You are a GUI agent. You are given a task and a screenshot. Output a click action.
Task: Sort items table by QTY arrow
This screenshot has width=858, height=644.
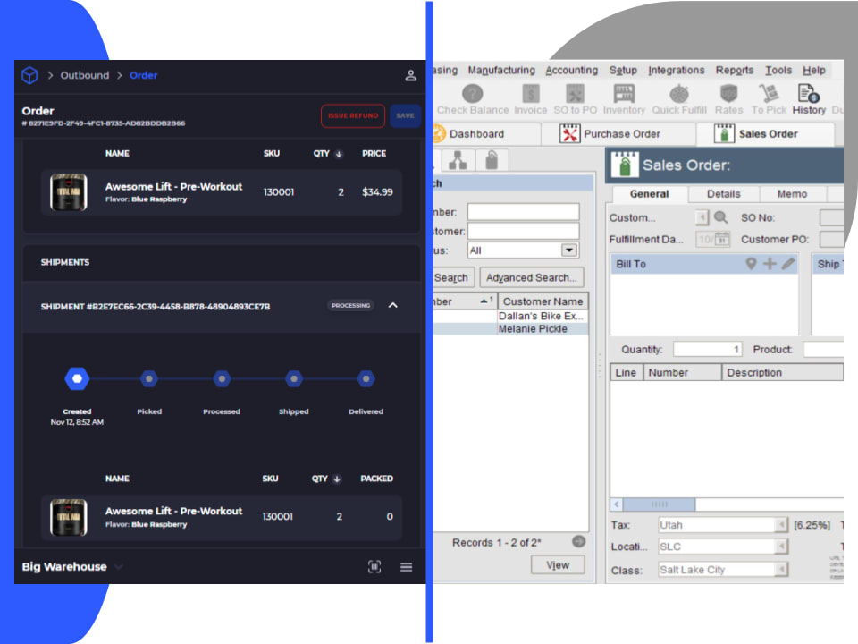coord(339,154)
